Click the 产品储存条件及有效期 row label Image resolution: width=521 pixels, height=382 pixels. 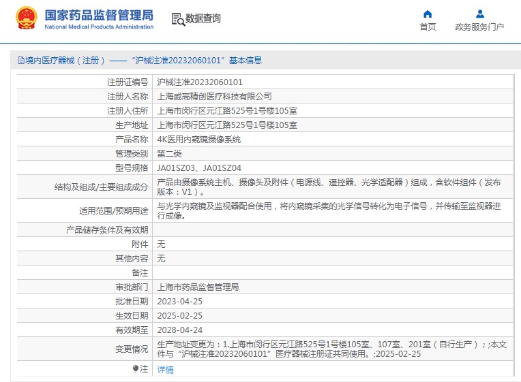click(107, 229)
